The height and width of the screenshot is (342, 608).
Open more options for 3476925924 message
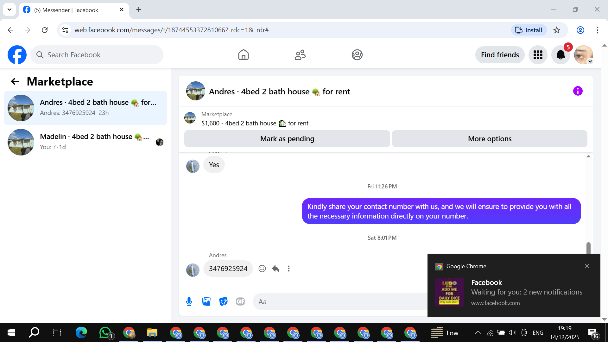(x=288, y=269)
